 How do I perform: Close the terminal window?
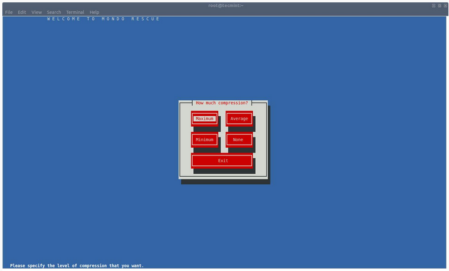[x=444, y=5]
